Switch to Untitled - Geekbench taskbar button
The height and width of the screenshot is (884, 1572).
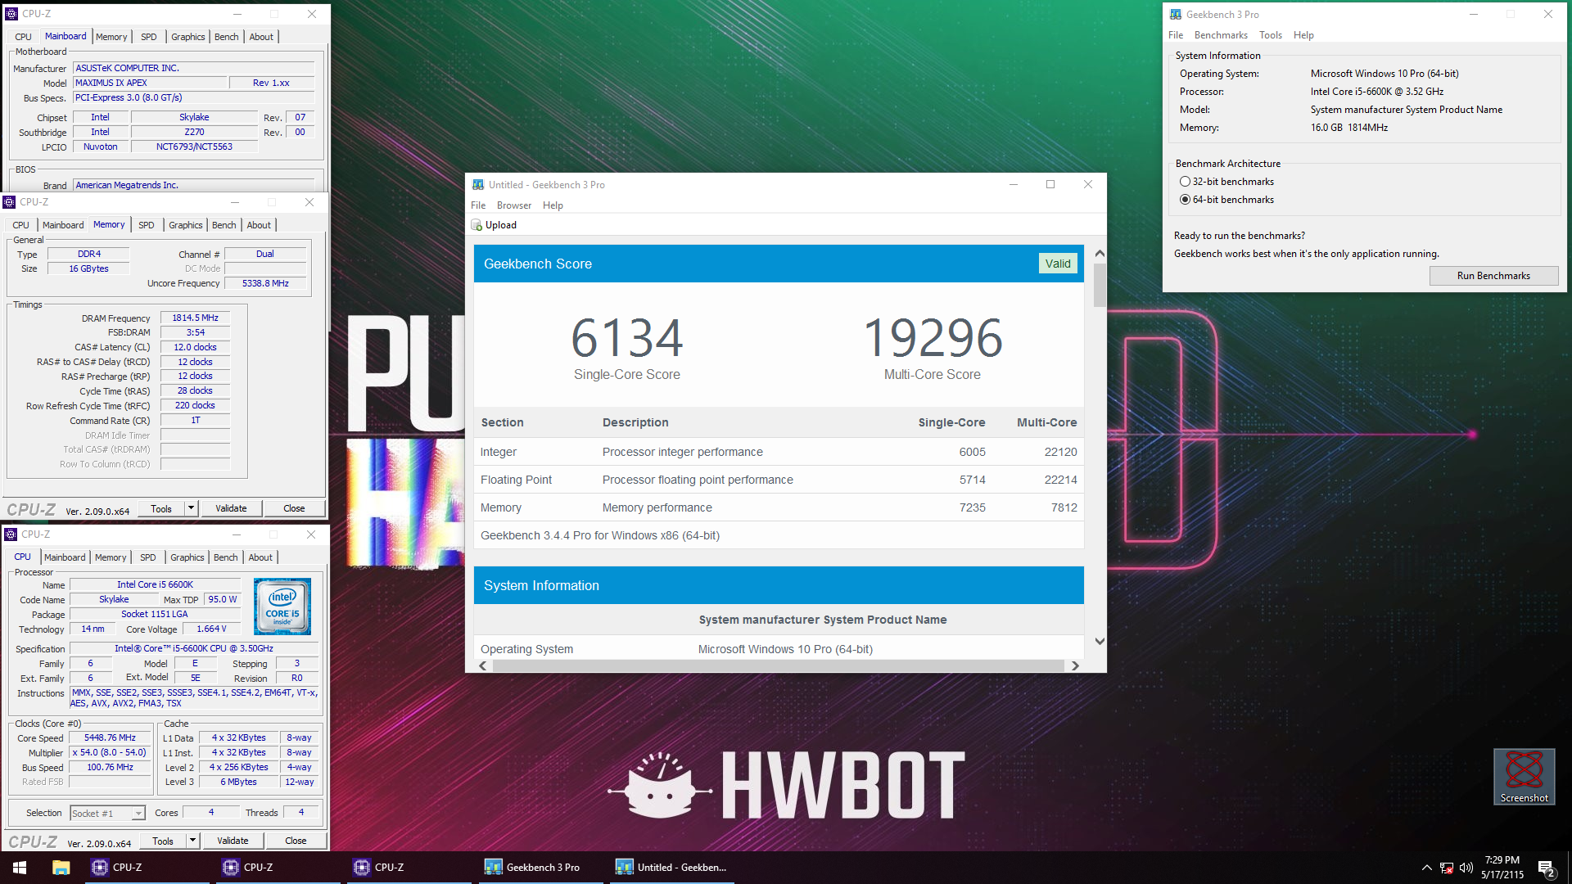point(671,867)
